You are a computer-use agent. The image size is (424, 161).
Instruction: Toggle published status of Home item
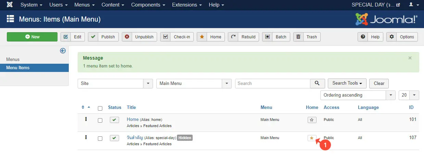(x=114, y=120)
